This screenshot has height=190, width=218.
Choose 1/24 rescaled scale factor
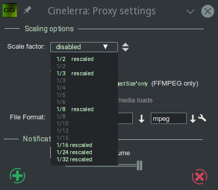click(74, 152)
